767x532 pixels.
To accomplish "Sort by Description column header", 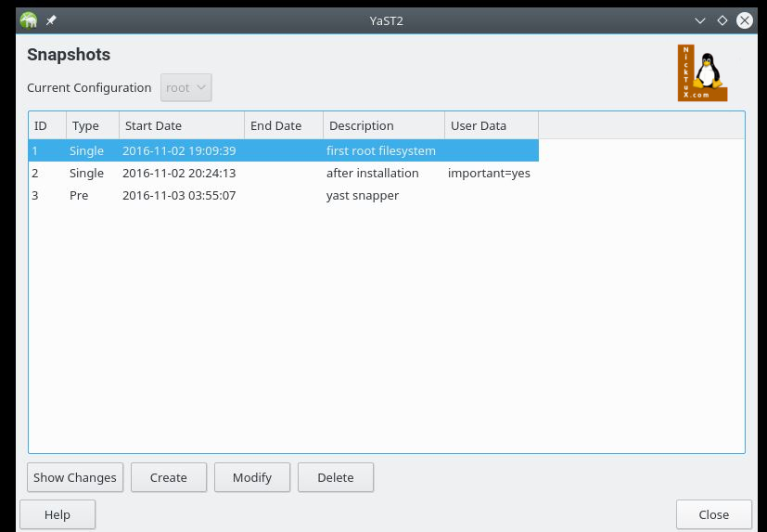I will click(x=383, y=125).
